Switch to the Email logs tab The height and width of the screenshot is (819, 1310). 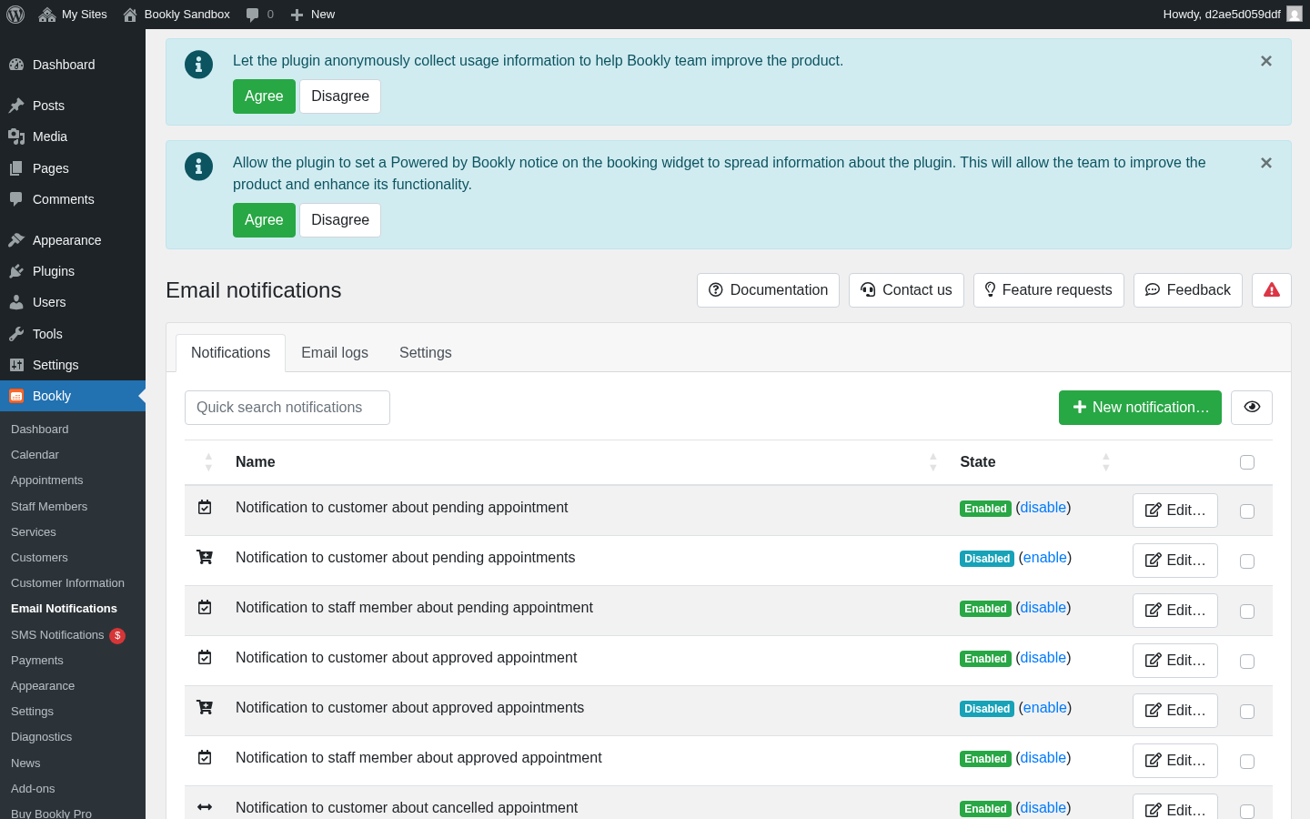coord(335,353)
